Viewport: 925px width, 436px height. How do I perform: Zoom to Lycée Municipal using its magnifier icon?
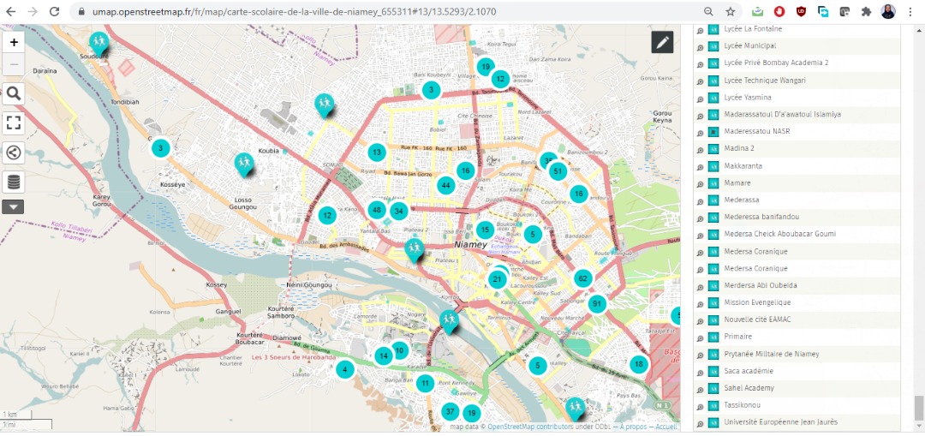click(x=701, y=46)
